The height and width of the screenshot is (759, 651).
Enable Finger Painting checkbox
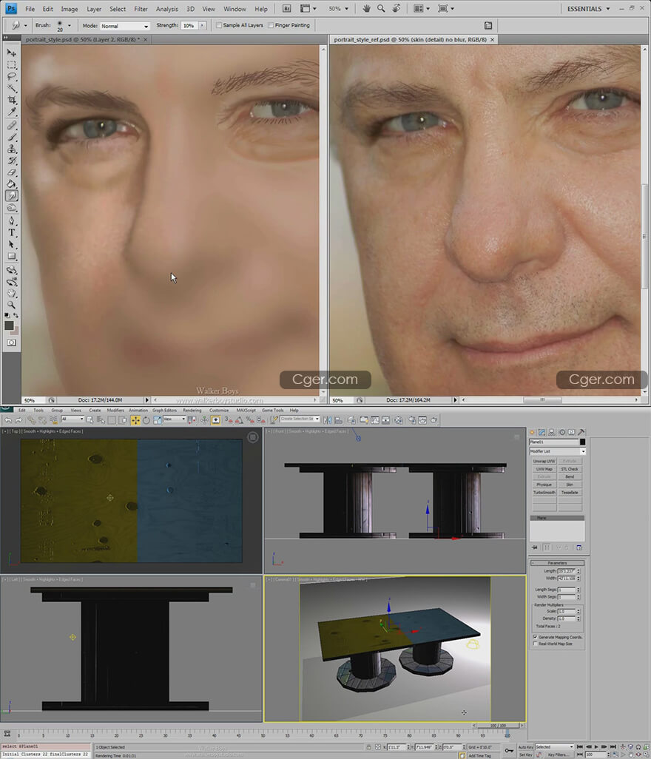(x=271, y=25)
